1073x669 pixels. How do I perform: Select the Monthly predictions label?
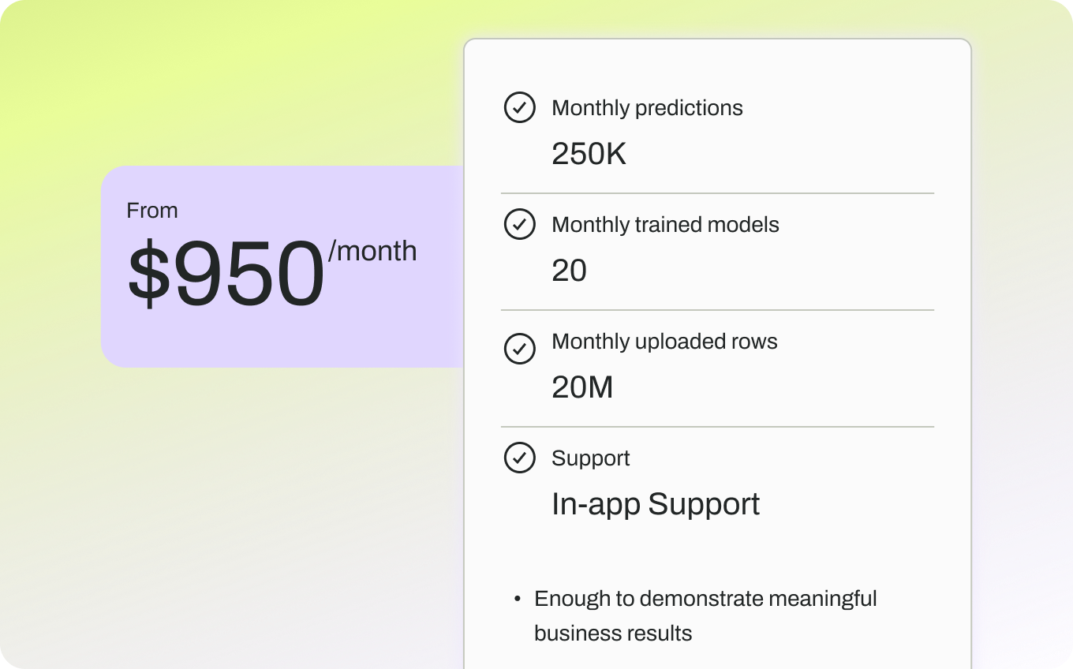pos(647,108)
